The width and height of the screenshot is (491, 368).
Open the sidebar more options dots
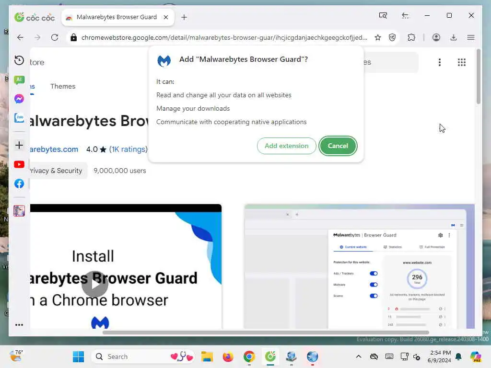(x=19, y=325)
